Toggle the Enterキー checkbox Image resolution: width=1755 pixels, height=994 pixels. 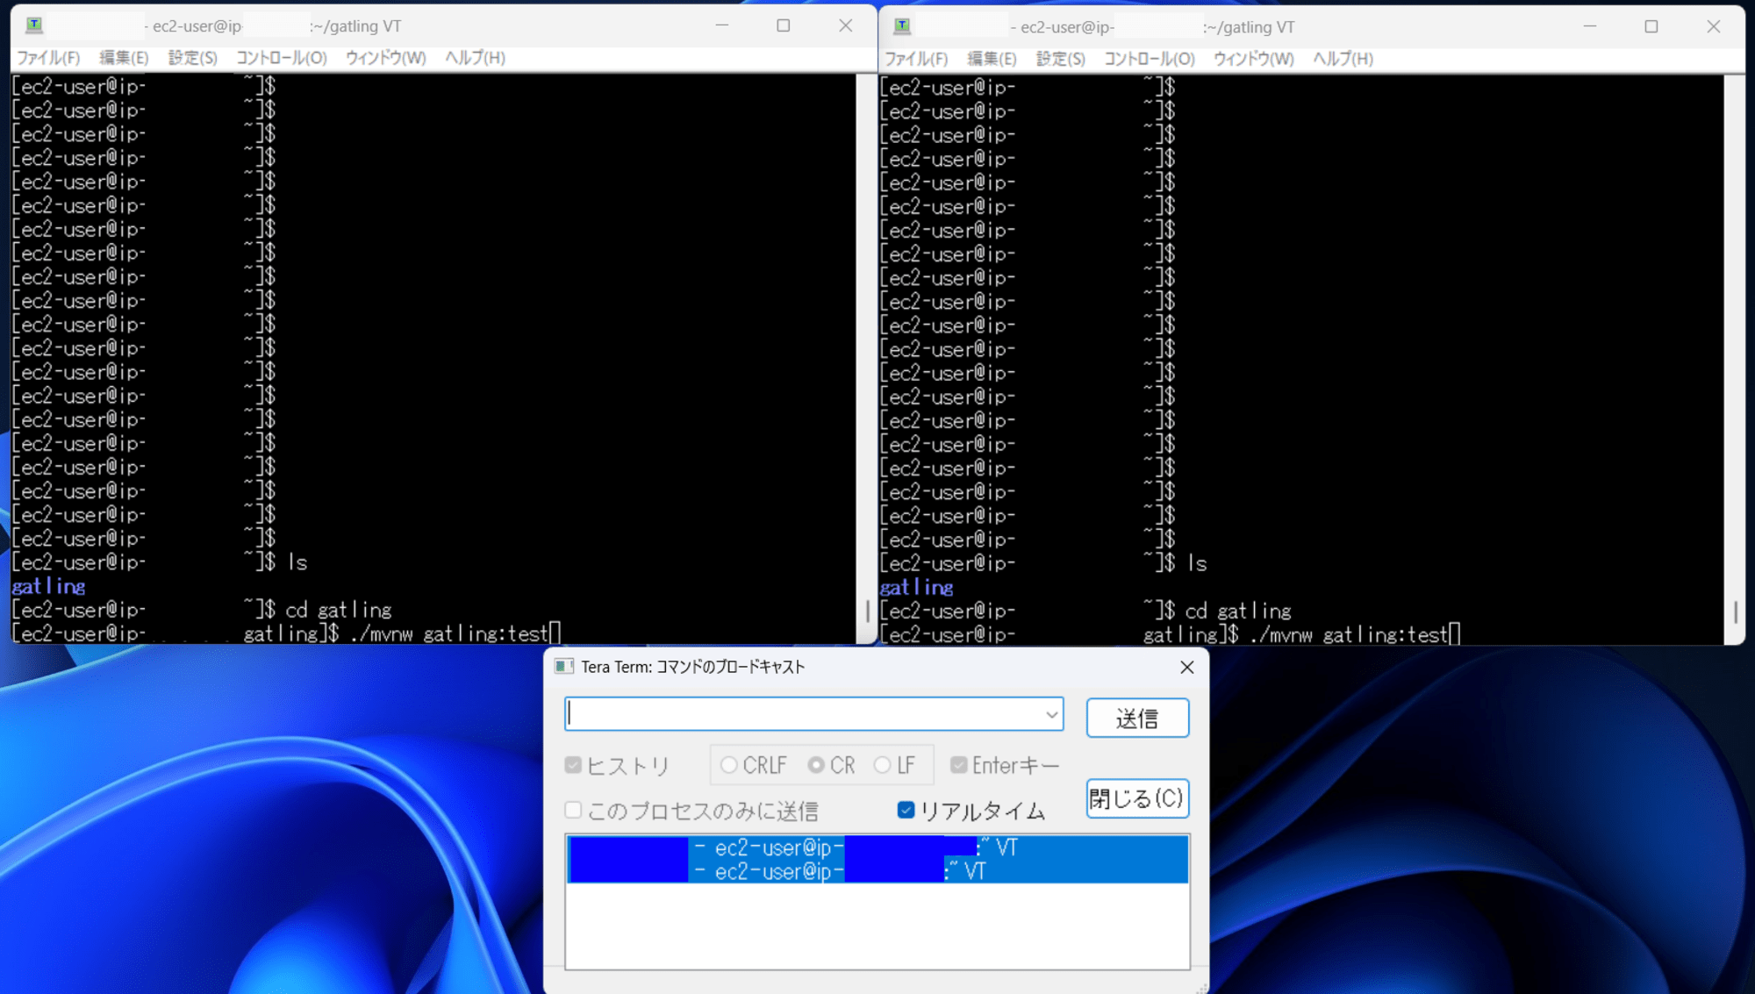pos(958,765)
